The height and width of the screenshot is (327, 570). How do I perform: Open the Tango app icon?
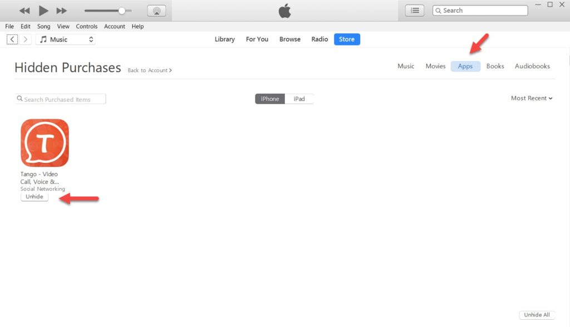pyautogui.click(x=45, y=143)
